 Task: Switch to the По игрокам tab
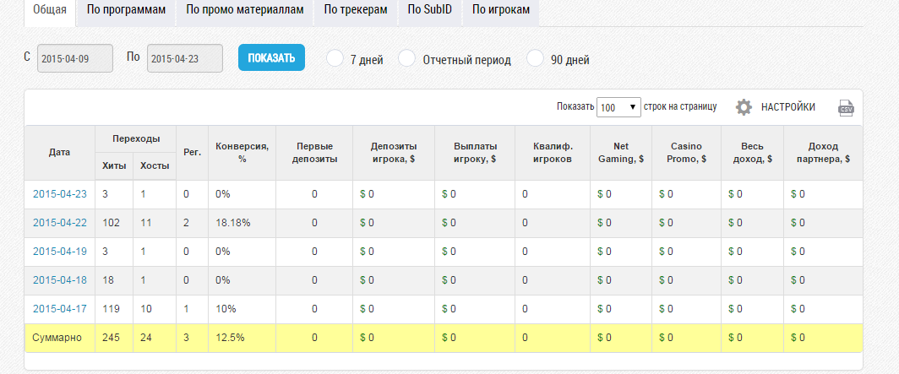pos(500,10)
